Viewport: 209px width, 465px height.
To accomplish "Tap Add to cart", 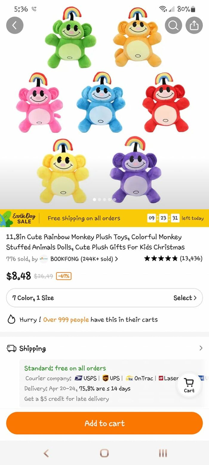I will pyautogui.click(x=105, y=423).
